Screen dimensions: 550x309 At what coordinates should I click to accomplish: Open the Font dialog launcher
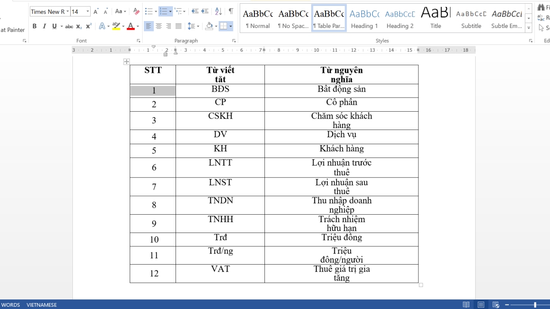(x=138, y=40)
